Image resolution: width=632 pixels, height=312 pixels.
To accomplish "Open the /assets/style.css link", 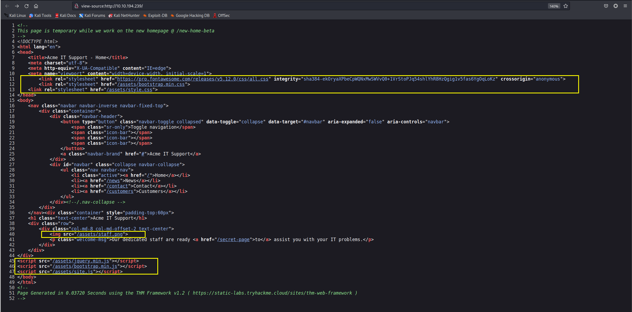I will (x=130, y=90).
